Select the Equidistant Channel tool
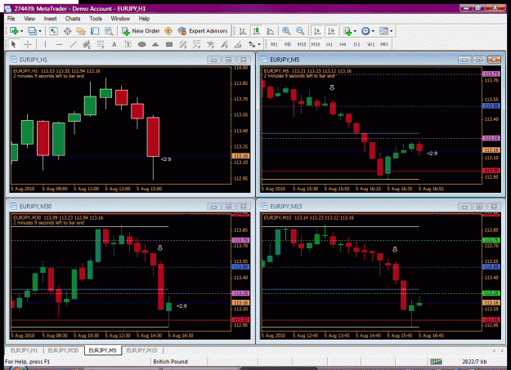 (x=87, y=44)
